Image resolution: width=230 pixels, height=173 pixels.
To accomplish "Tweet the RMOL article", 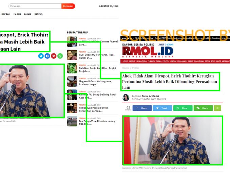I will (162, 108).
